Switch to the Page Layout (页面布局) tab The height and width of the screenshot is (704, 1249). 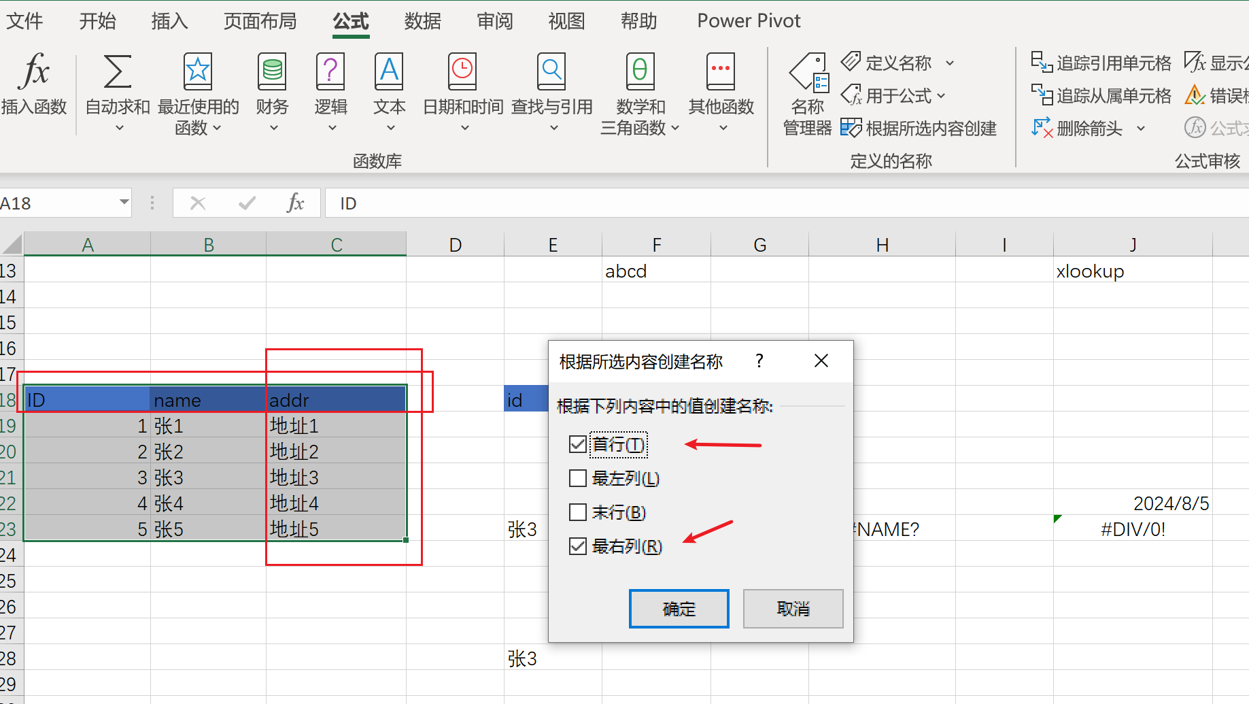(260, 21)
